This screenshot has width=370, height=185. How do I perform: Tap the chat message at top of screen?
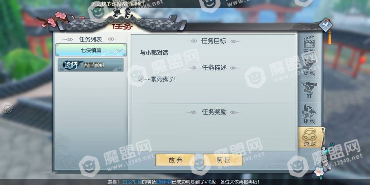tap(117, 3)
